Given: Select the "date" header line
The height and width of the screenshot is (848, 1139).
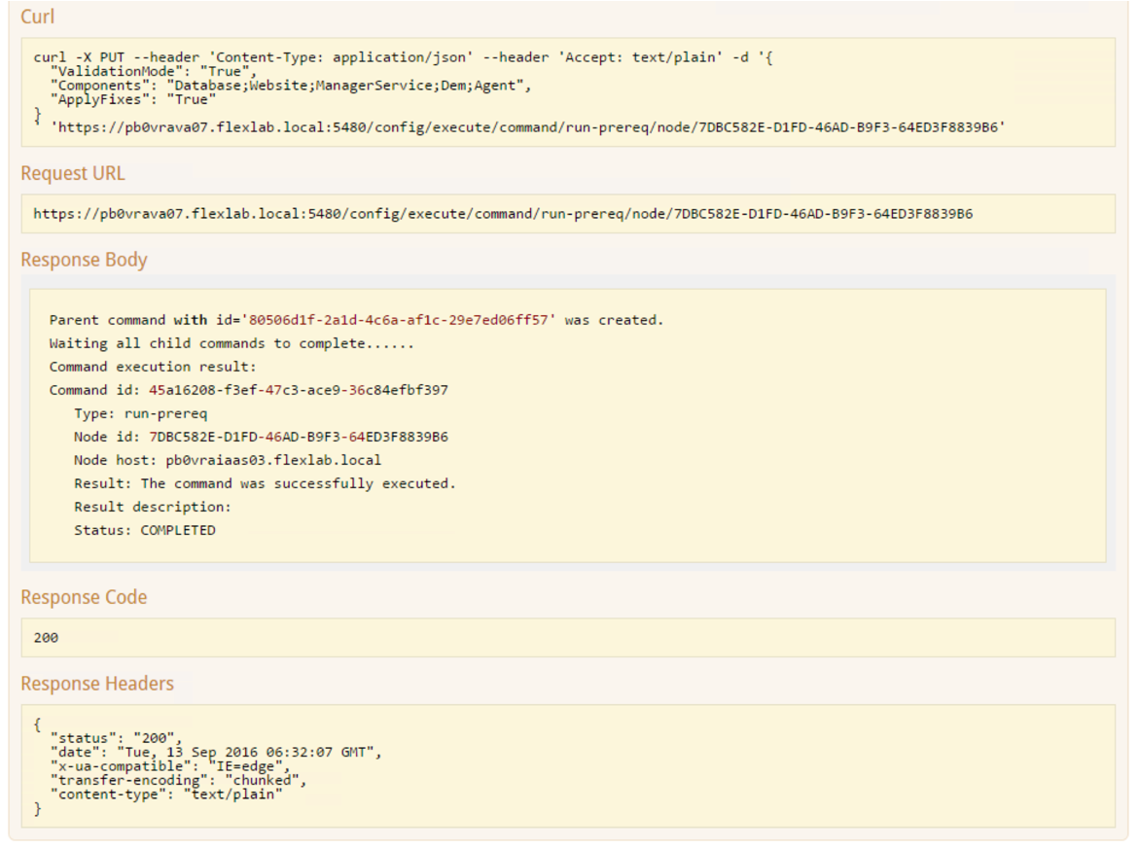Looking at the screenshot, I should tap(216, 752).
